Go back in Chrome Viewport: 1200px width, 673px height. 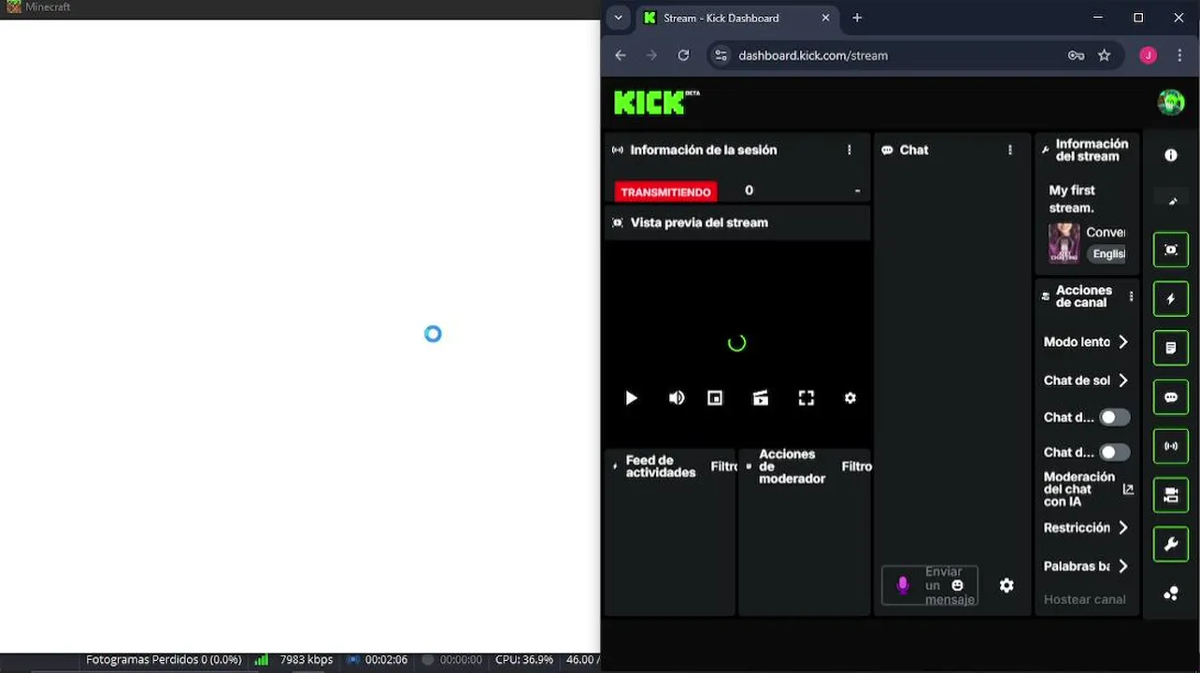tap(621, 55)
